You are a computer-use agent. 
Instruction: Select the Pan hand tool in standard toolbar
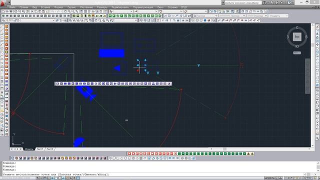point(65,11)
